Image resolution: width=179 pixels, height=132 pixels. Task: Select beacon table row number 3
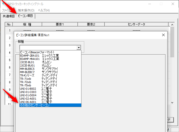(x=10, y=45)
